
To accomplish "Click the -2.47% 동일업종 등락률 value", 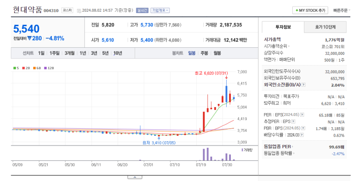I will [x=338, y=154].
